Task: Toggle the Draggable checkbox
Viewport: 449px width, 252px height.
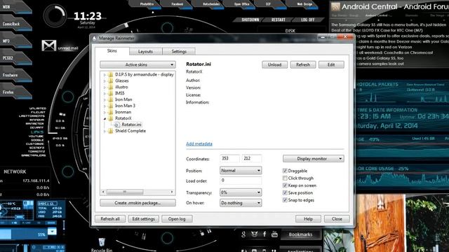Action: tap(285, 171)
